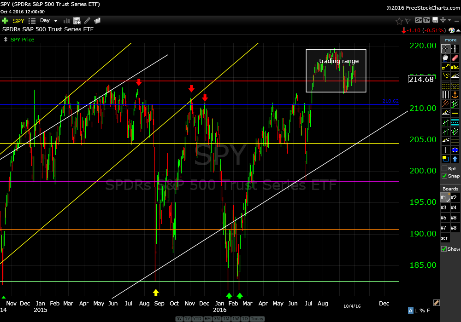Select the blue ellipse drawing tool
The height and width of the screenshot is (322, 461).
(455, 150)
